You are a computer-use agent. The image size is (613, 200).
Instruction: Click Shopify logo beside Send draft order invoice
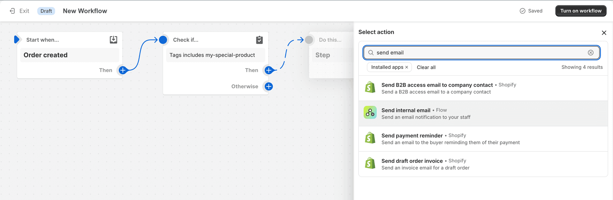370,163
